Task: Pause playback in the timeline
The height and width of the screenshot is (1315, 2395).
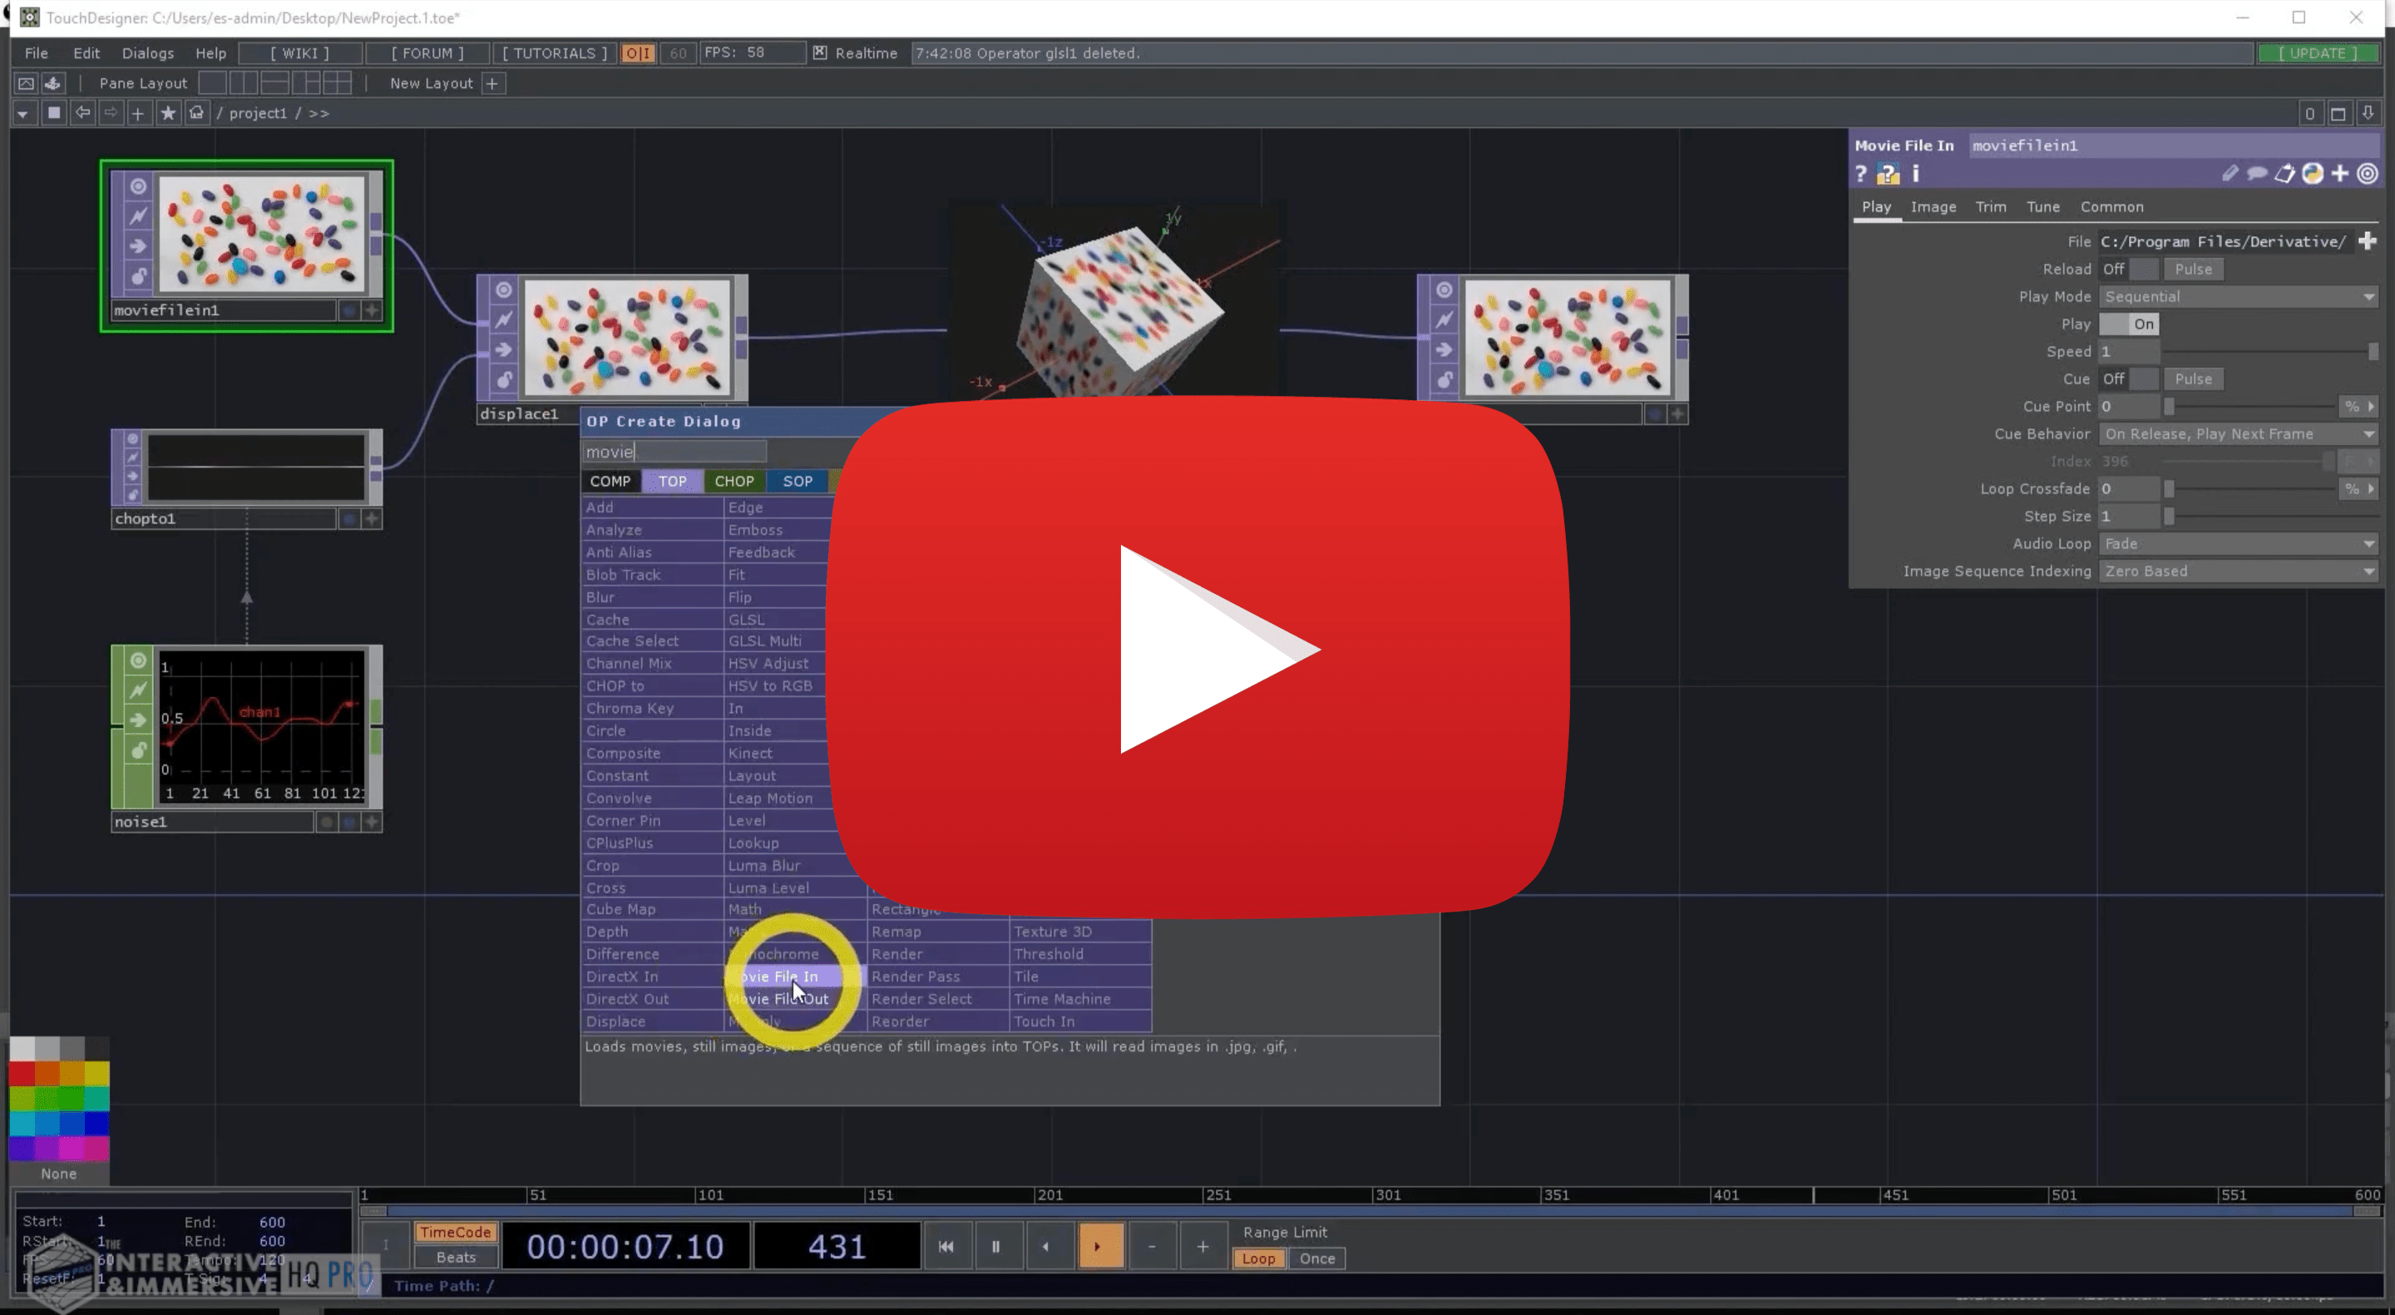Action: click(x=995, y=1246)
